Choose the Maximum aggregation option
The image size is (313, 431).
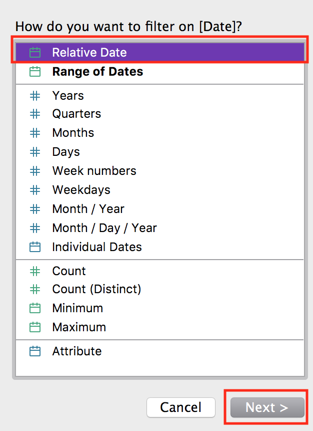click(79, 327)
